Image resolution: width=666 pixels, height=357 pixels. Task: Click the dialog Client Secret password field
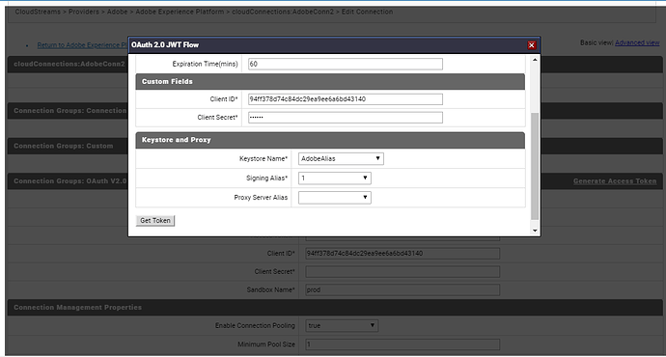point(346,117)
